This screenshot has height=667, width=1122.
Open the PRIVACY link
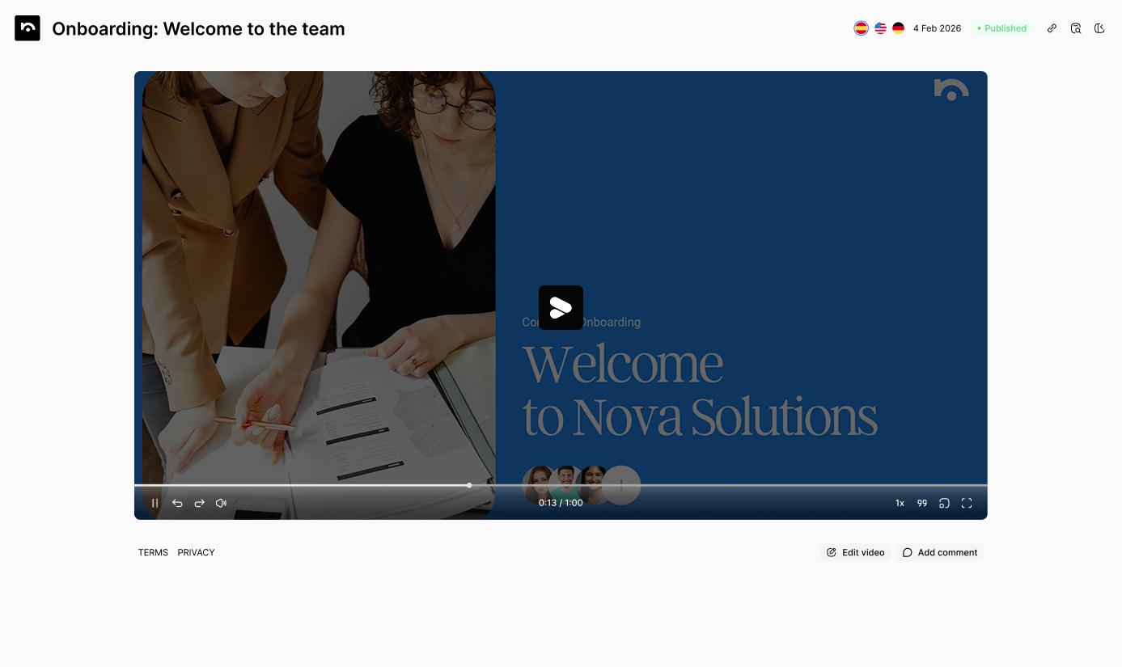pos(196,553)
